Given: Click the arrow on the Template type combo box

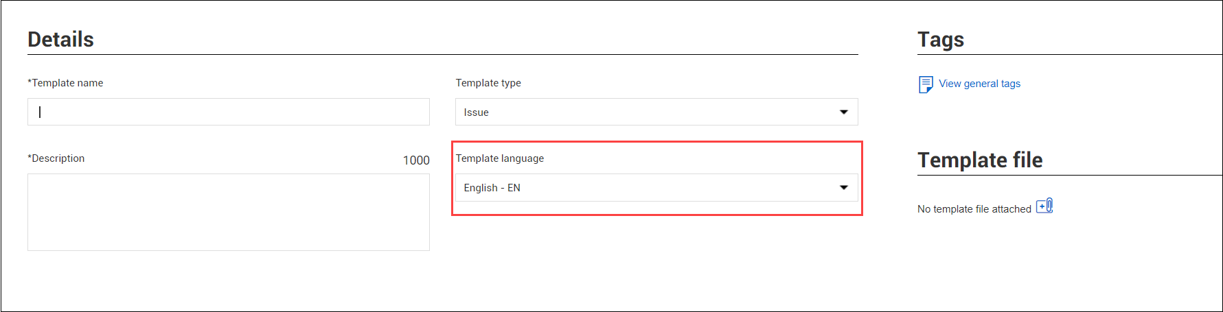Looking at the screenshot, I should point(844,112).
